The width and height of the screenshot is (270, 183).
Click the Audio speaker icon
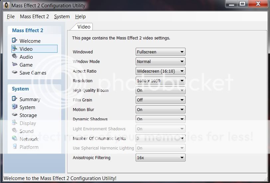[x=14, y=57]
